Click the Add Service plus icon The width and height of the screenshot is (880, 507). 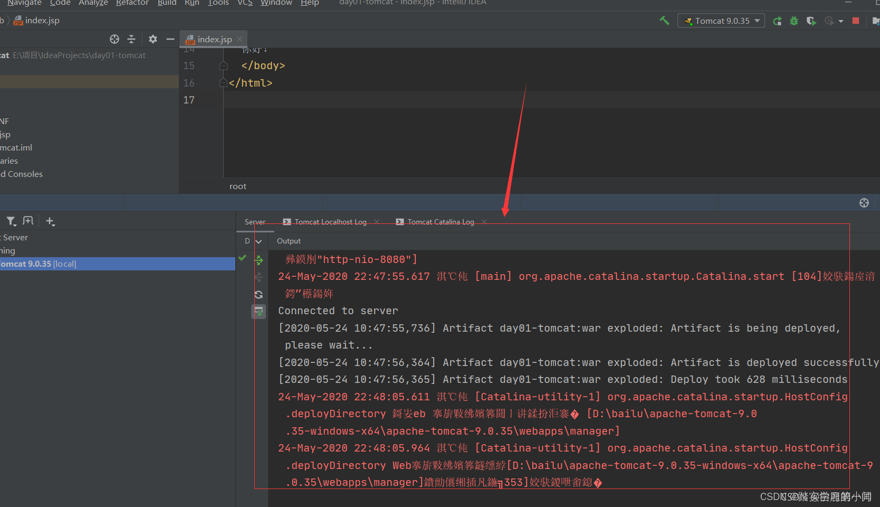click(x=50, y=221)
